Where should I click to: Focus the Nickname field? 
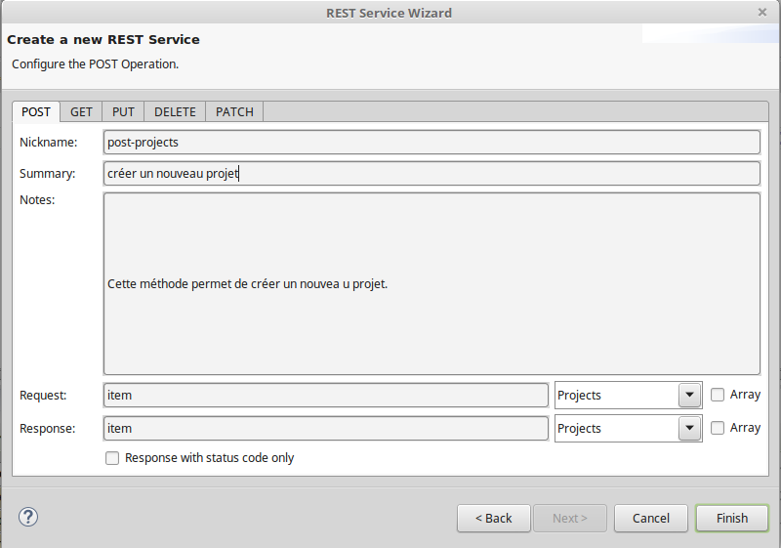(x=432, y=142)
